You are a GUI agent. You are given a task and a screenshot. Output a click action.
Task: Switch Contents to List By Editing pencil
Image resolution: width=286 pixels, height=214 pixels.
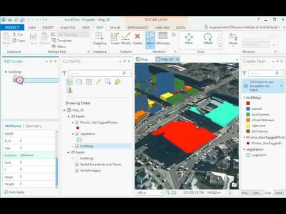click(x=98, y=81)
